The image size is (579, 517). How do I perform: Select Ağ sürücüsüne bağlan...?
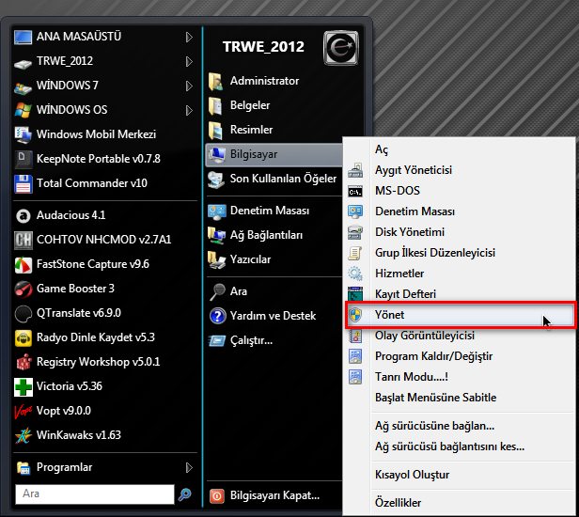click(460, 426)
